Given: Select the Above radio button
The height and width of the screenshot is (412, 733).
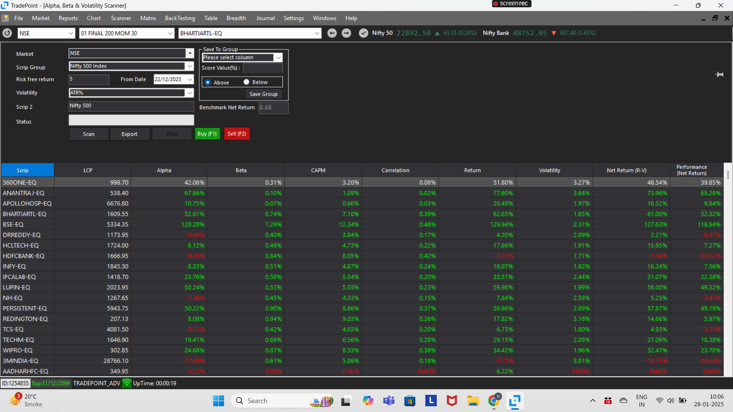Looking at the screenshot, I should [208, 82].
